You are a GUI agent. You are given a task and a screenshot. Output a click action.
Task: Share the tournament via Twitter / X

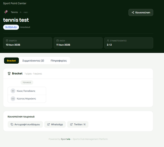tap(78, 125)
